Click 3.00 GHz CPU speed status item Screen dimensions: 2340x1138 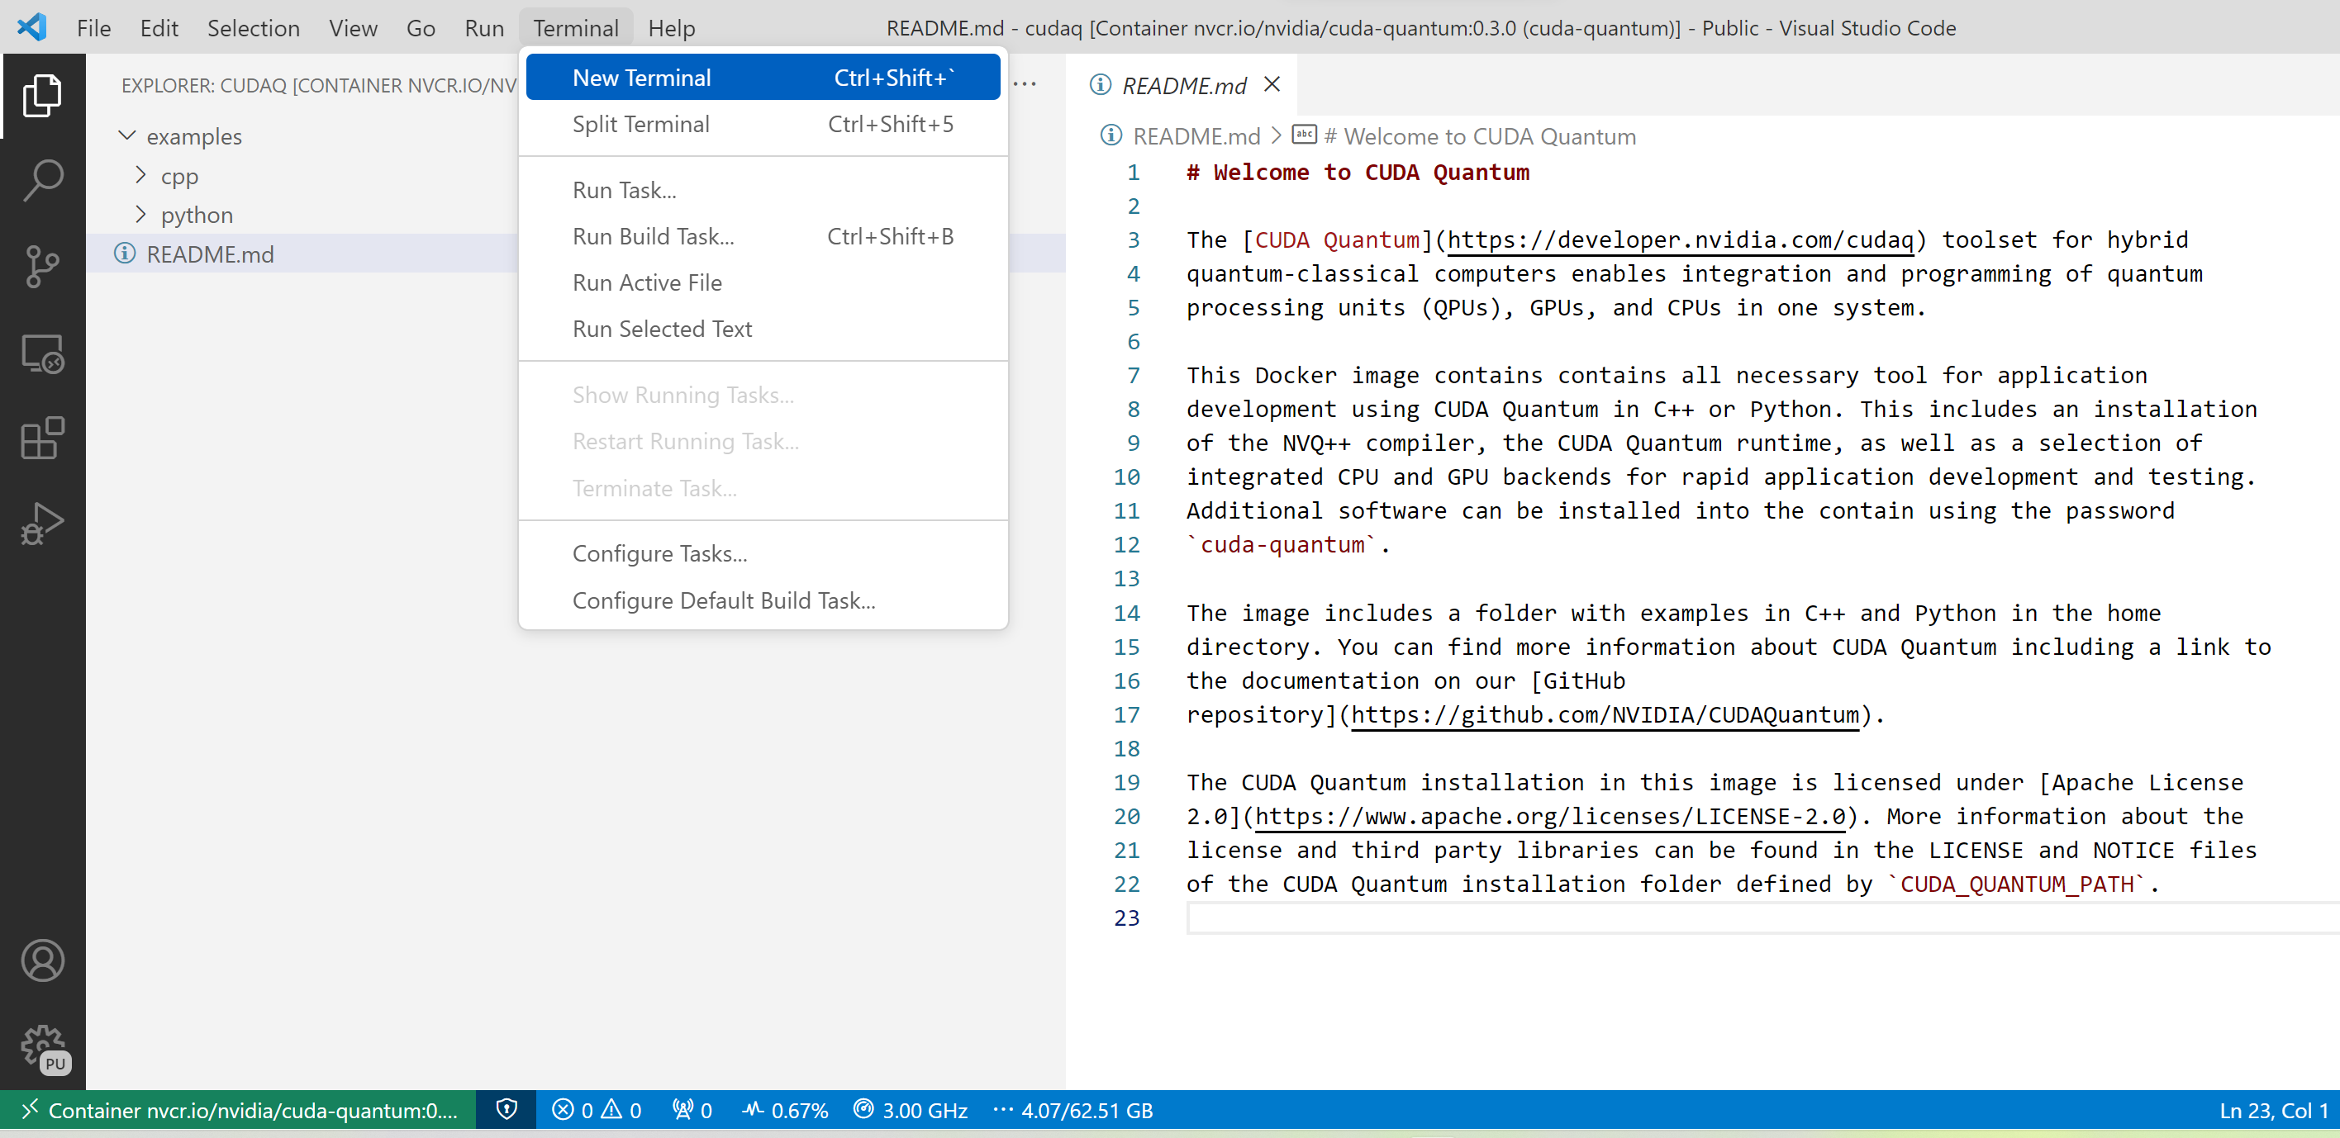click(x=911, y=1110)
